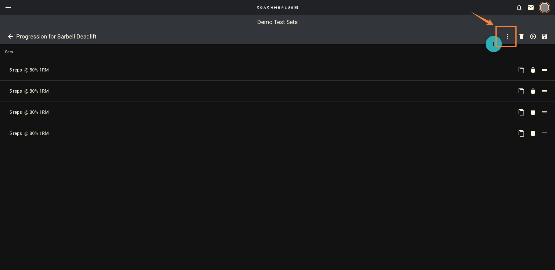Open the notifications bell
This screenshot has width=555, height=270.
point(519,8)
